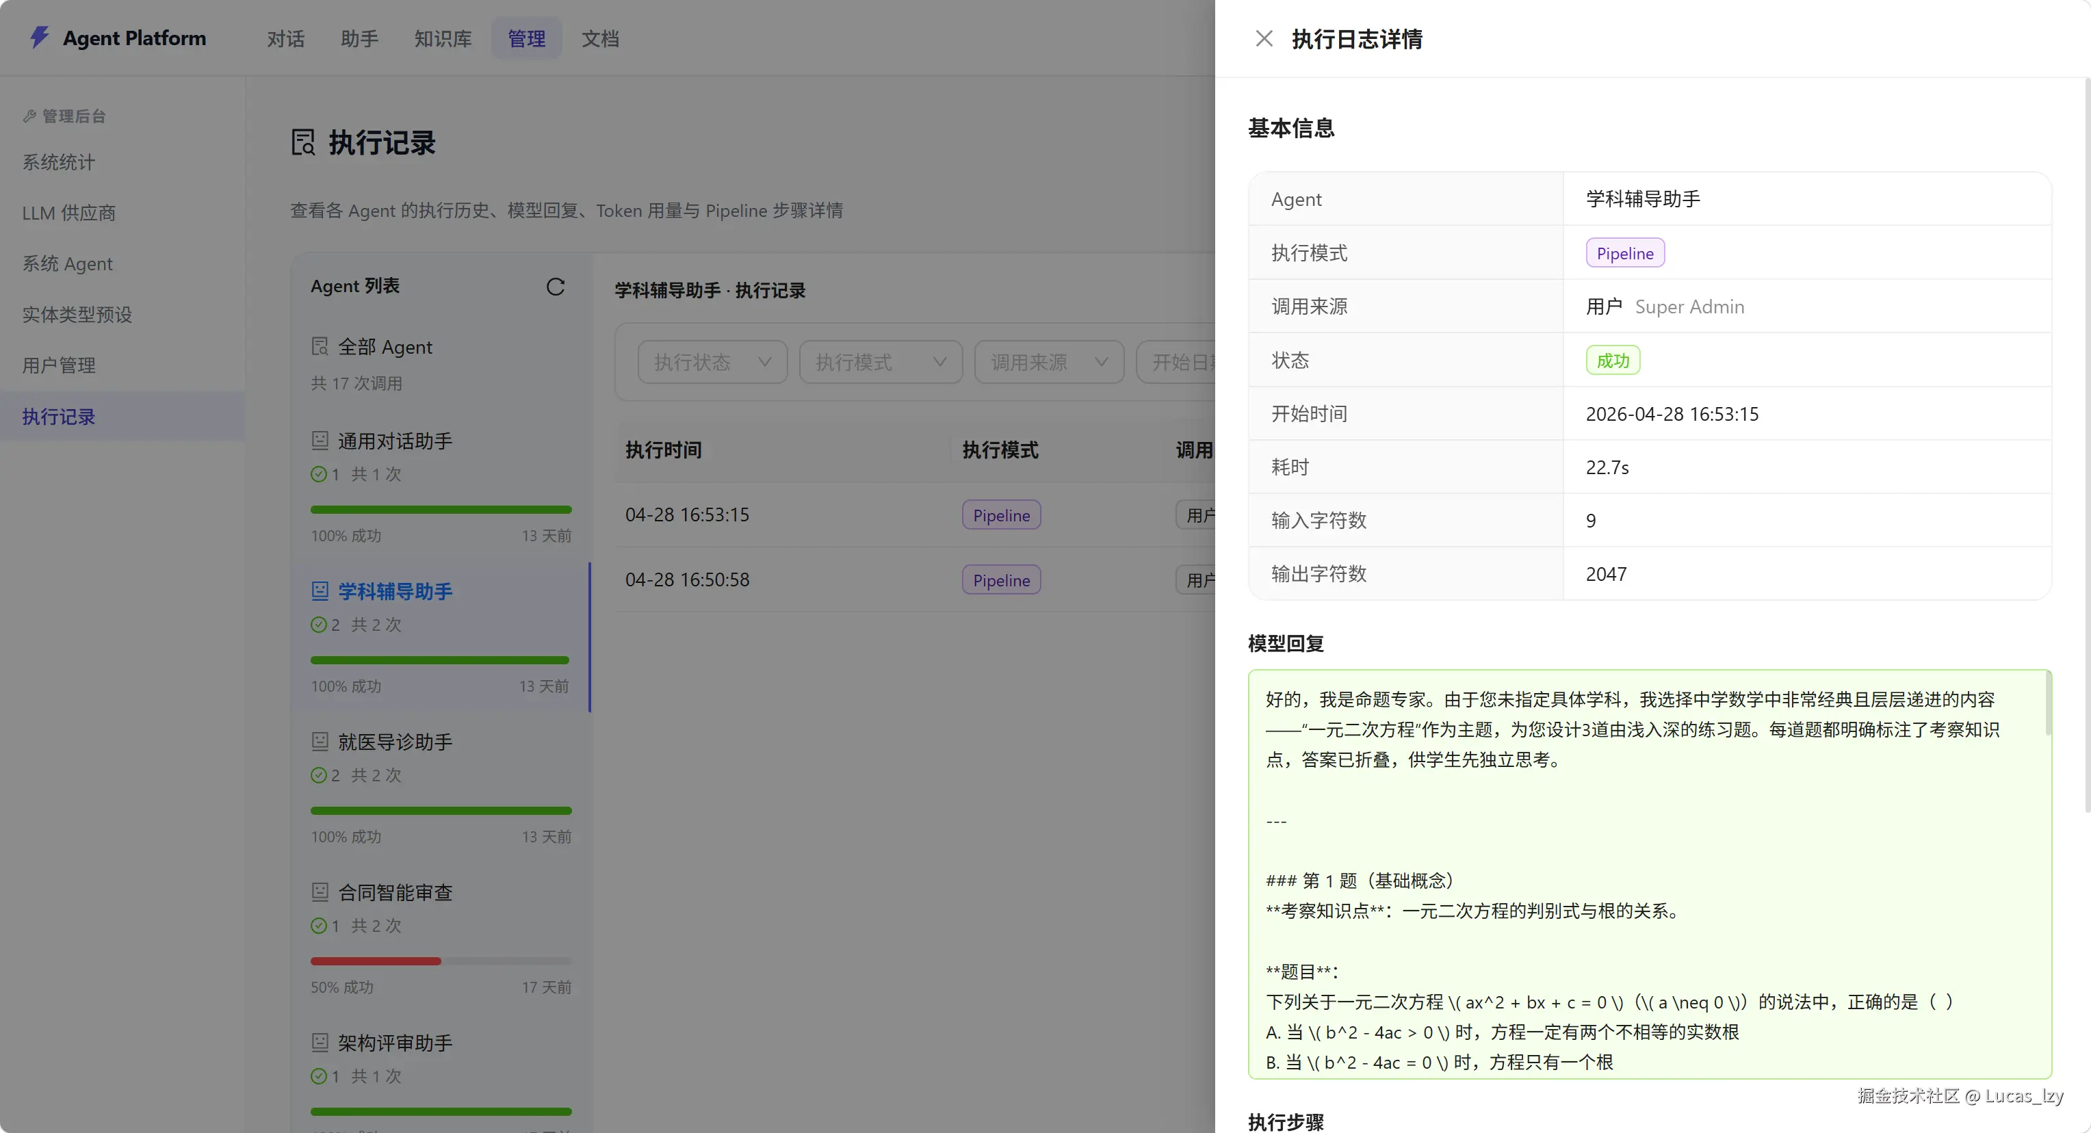Click 通用对话助手 success progress bar
This screenshot has width=2091, height=1133.
(x=441, y=510)
